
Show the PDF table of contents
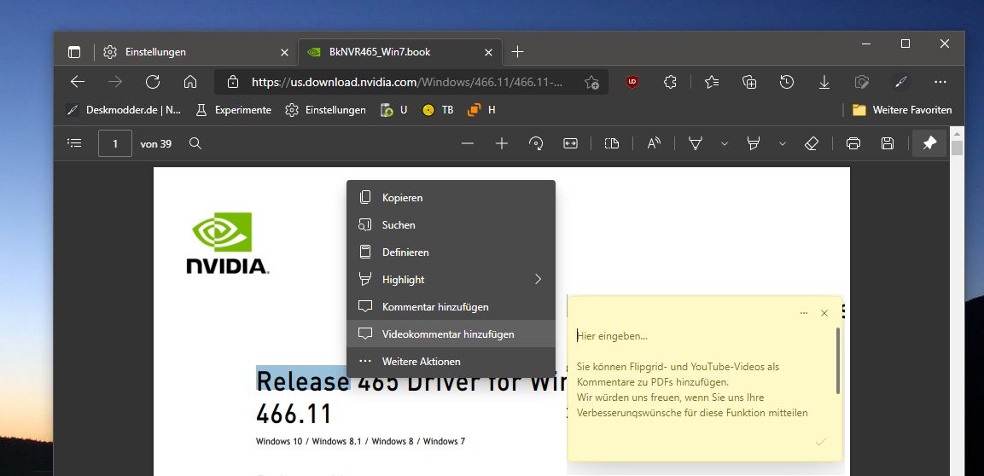74,143
